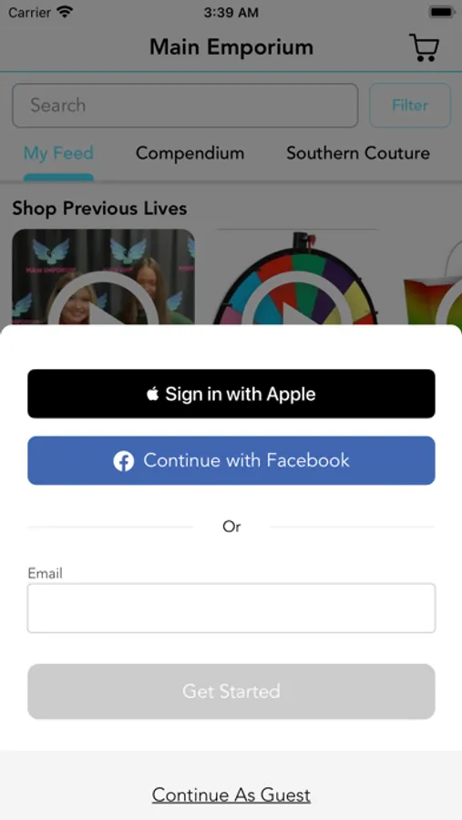Switch to the Compendium tab
The height and width of the screenshot is (820, 462).
tap(190, 153)
